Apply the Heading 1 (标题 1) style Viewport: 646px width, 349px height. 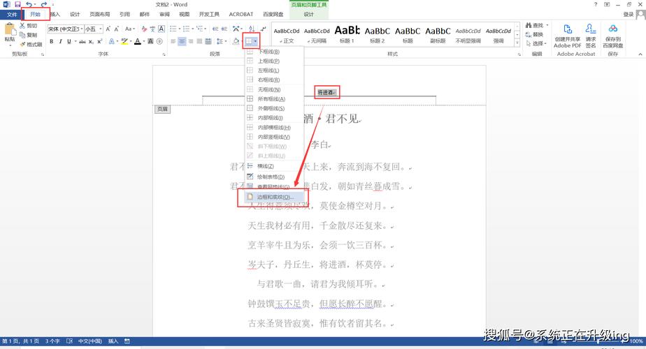pos(347,34)
